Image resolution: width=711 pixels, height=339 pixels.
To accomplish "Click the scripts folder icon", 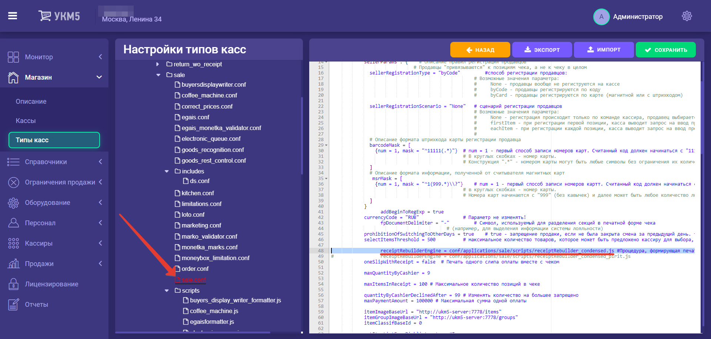I will (178, 290).
